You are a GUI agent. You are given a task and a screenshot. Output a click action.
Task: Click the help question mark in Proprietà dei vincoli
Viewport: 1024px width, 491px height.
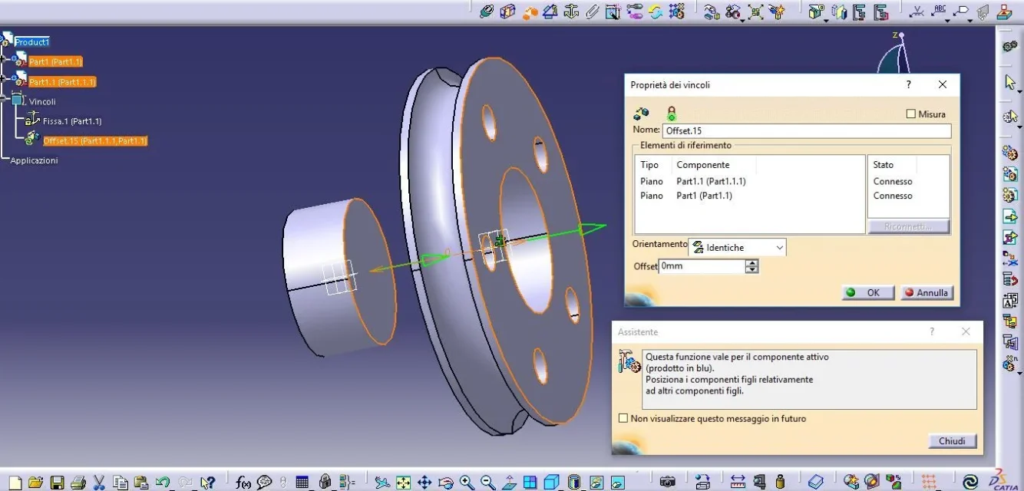(x=909, y=84)
